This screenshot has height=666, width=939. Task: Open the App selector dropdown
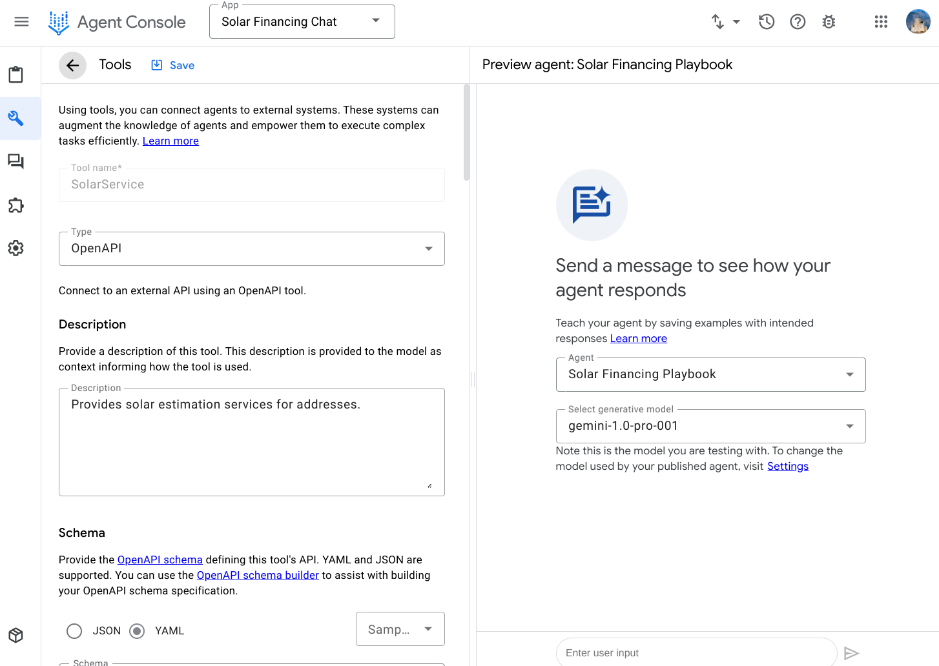point(302,22)
